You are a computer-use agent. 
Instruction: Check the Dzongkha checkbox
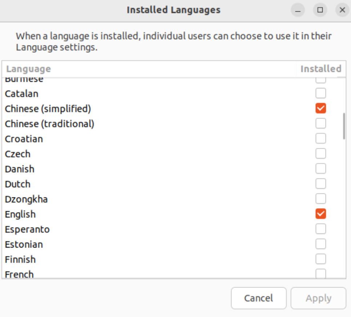pos(320,199)
